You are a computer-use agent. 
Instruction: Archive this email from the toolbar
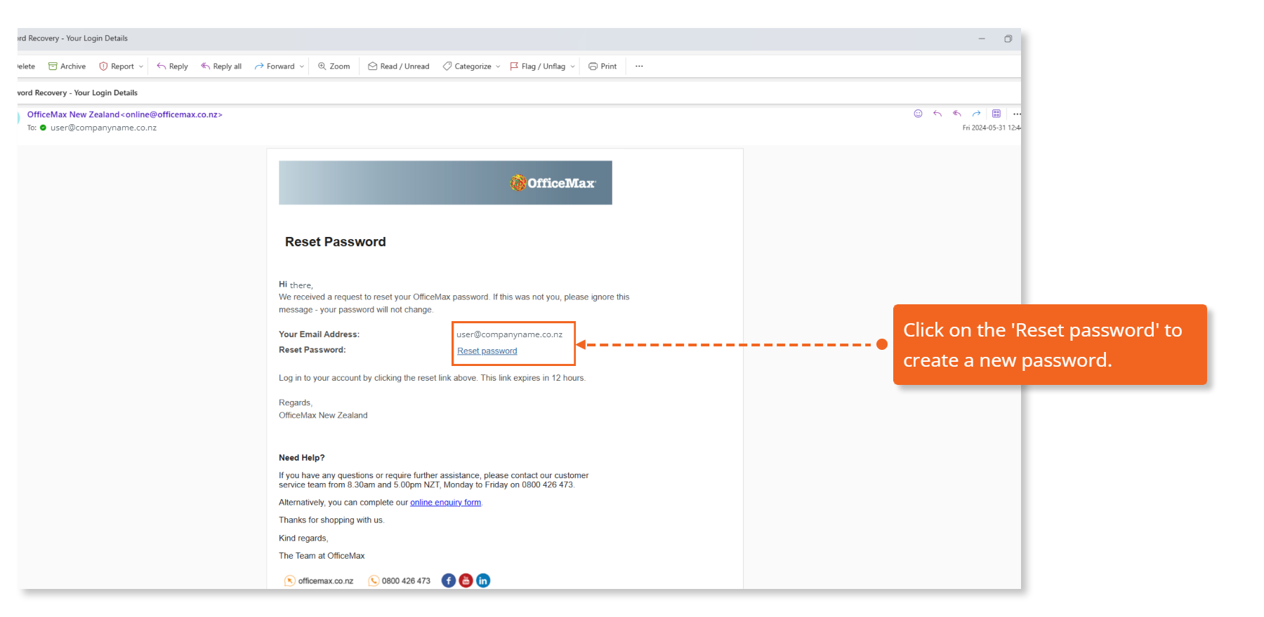click(x=67, y=67)
